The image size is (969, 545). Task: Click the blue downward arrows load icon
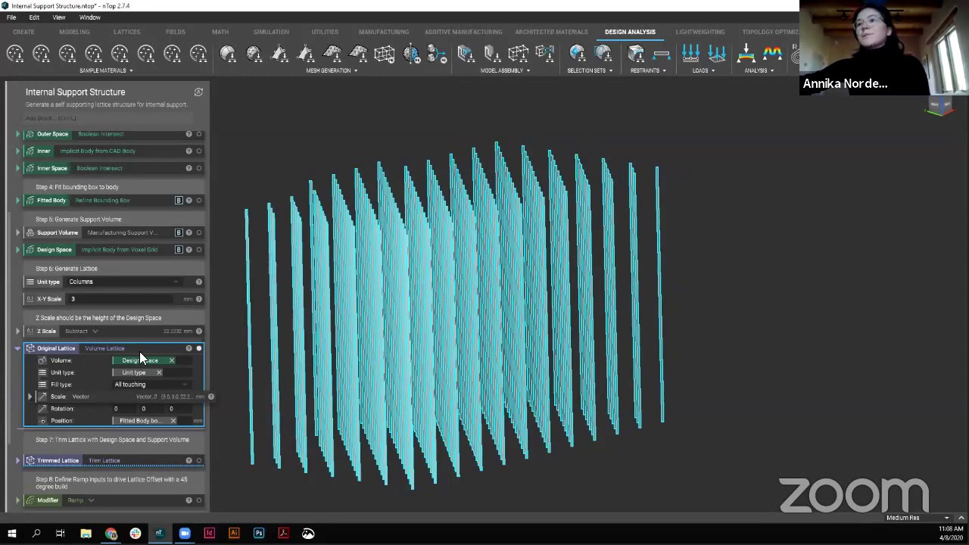pos(691,54)
